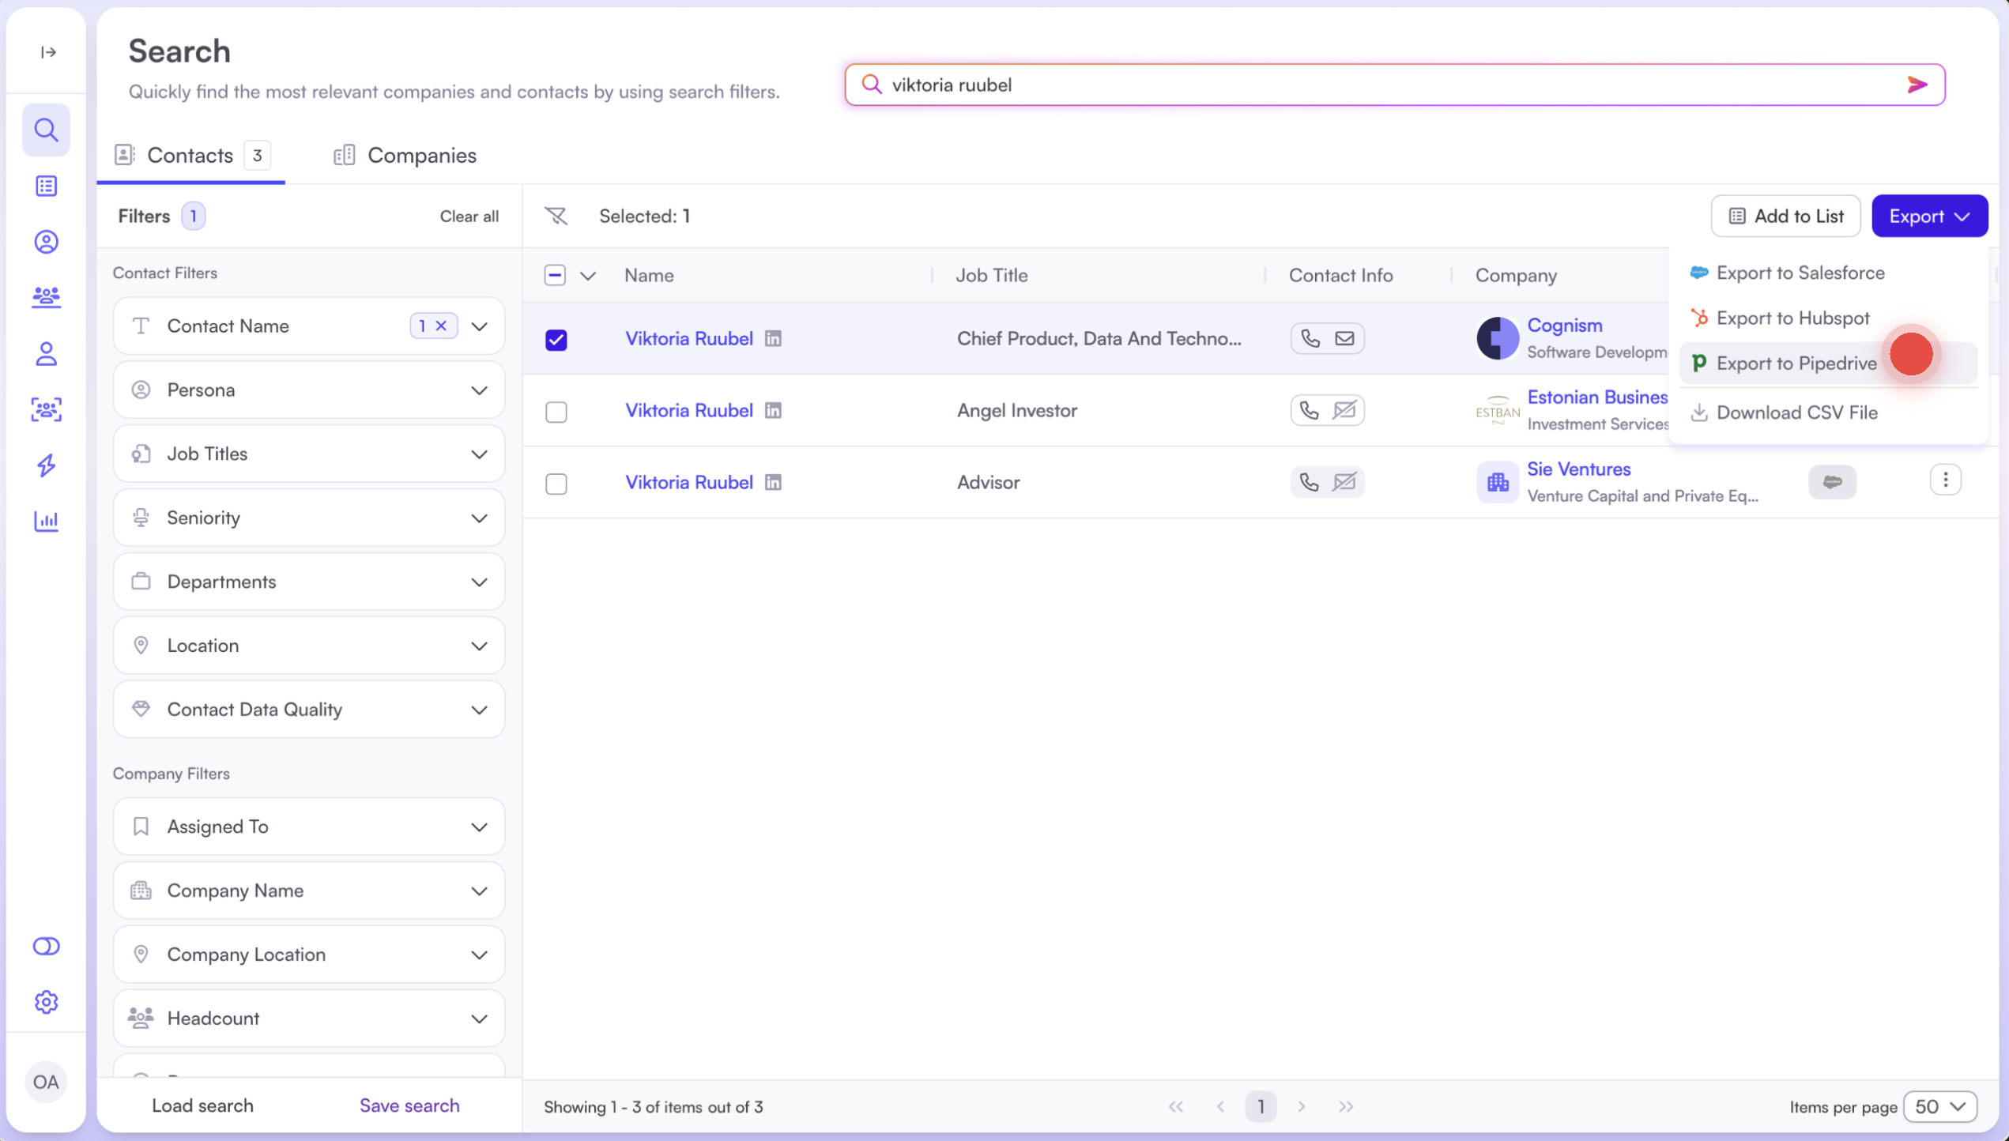This screenshot has height=1141, width=2009.
Task: Toggle the switch icon in the sidebar
Action: point(47,946)
